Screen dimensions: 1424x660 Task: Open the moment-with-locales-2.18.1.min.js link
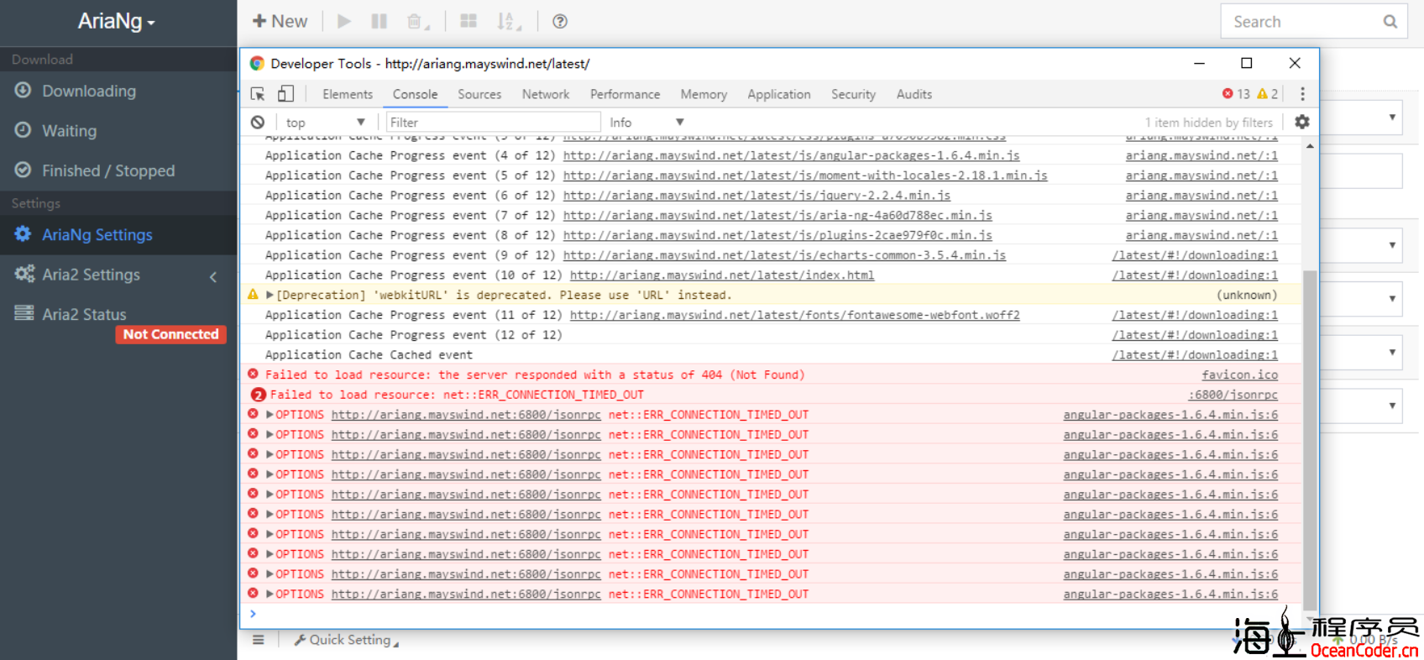click(x=805, y=175)
